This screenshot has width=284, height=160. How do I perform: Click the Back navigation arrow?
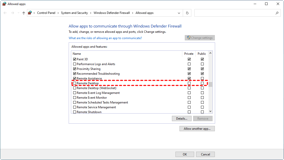5,13
